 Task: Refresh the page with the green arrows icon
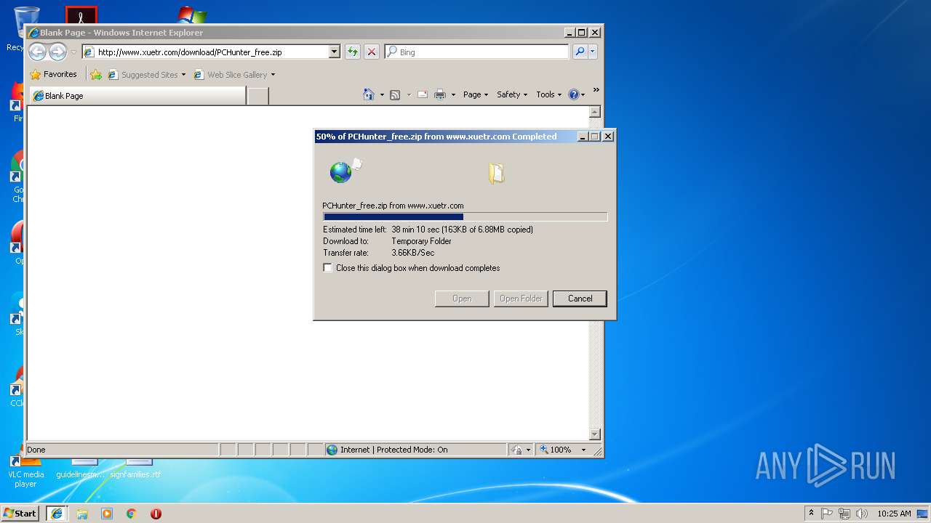pos(353,52)
